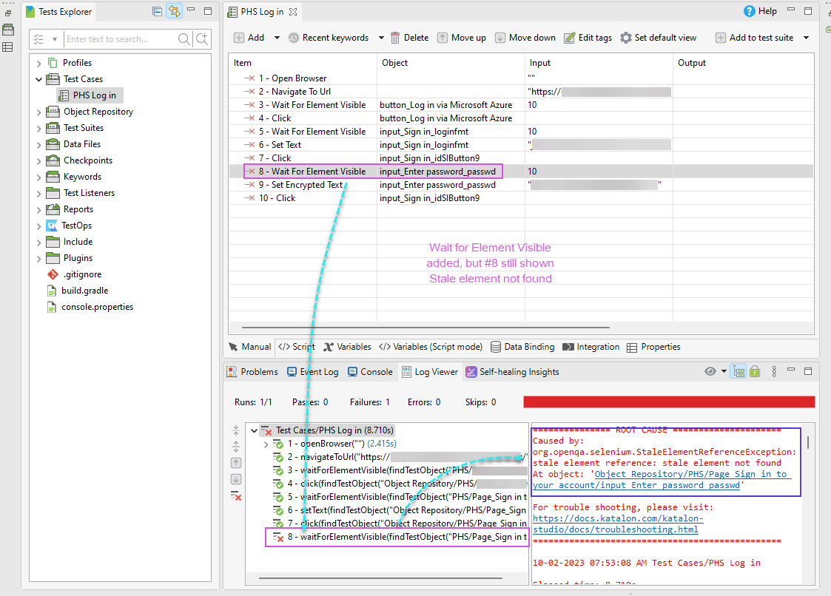Expand the Data Files folder
831x596 pixels.
pyautogui.click(x=38, y=145)
